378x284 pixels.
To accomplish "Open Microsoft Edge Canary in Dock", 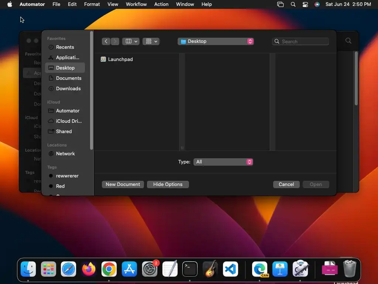I will coord(260,269).
